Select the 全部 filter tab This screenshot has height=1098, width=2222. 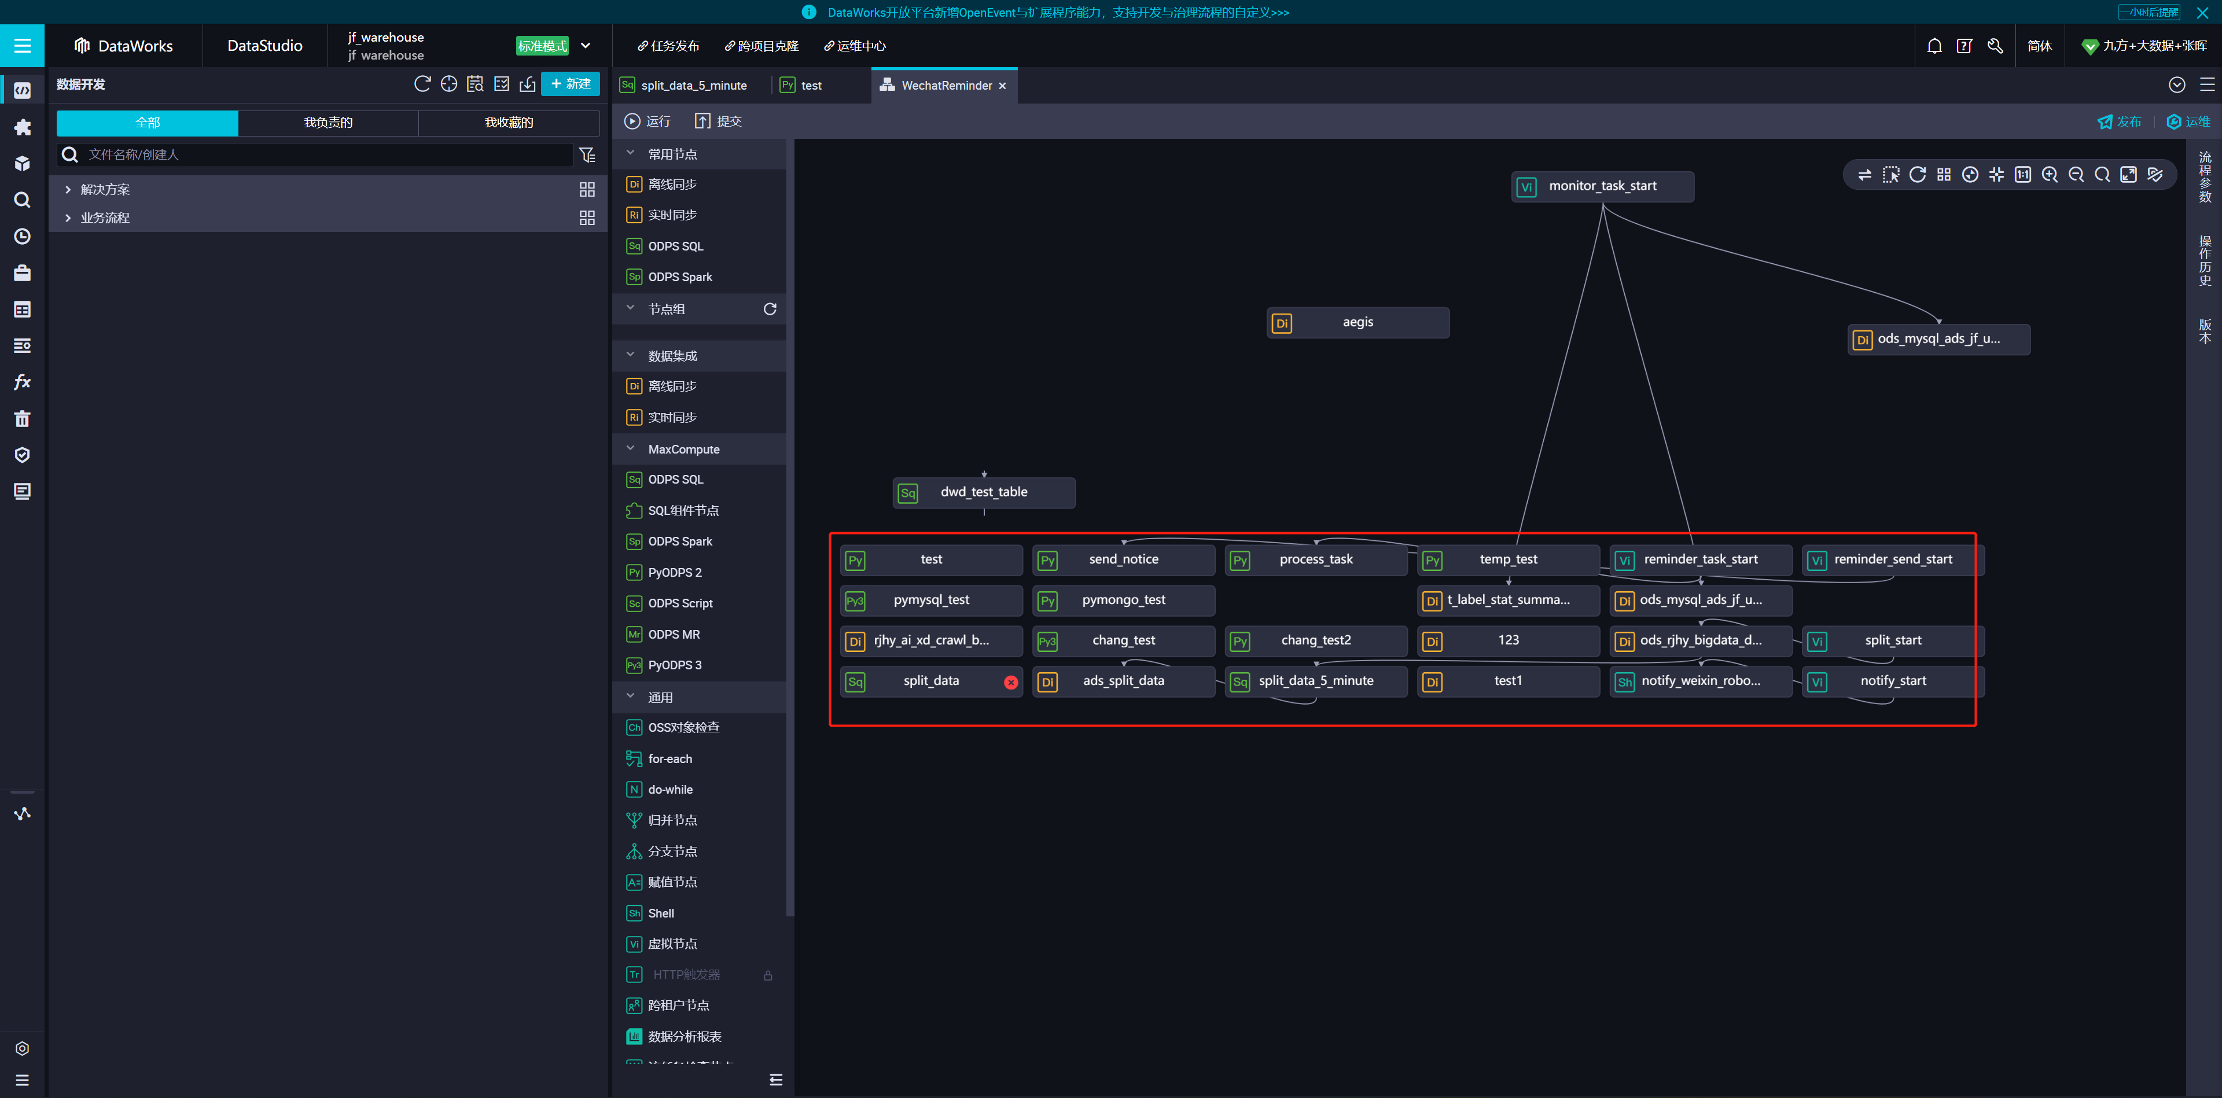tap(148, 123)
